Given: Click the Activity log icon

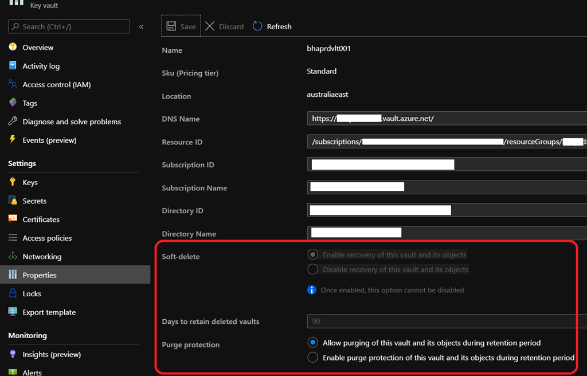Looking at the screenshot, I should coord(13,66).
